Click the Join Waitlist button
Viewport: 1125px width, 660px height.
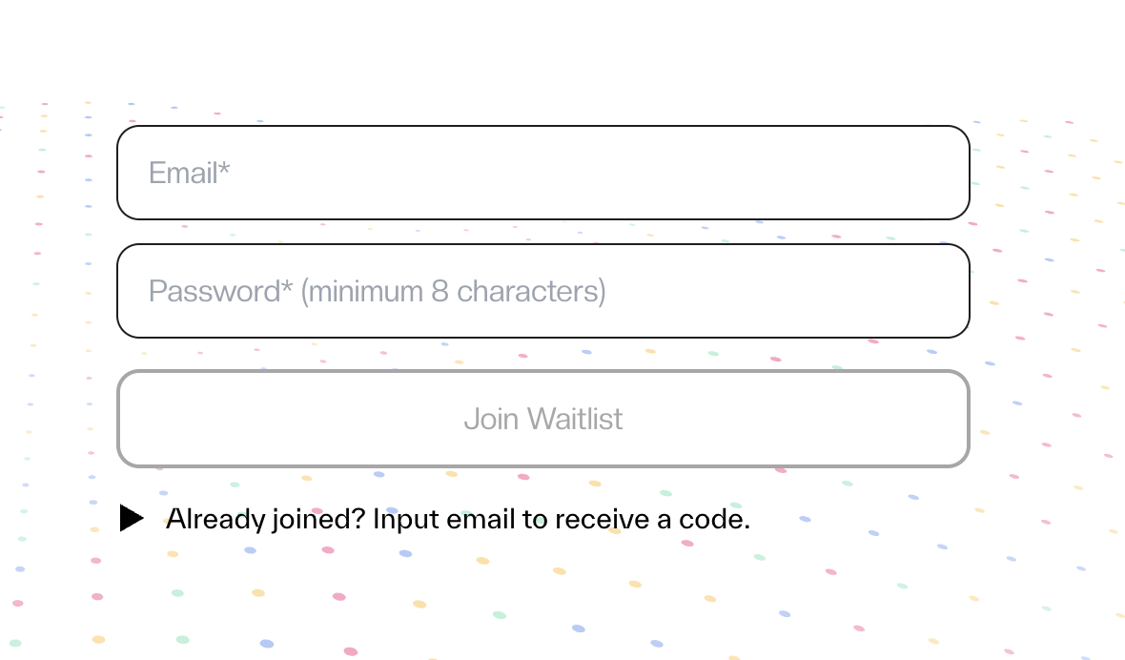click(x=543, y=419)
